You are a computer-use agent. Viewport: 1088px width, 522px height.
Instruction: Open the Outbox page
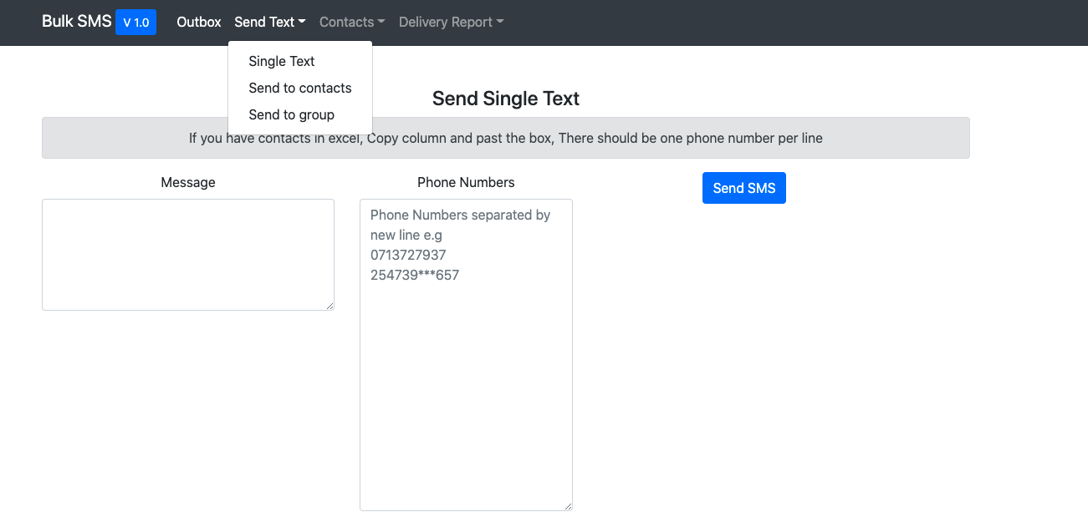coord(199,22)
